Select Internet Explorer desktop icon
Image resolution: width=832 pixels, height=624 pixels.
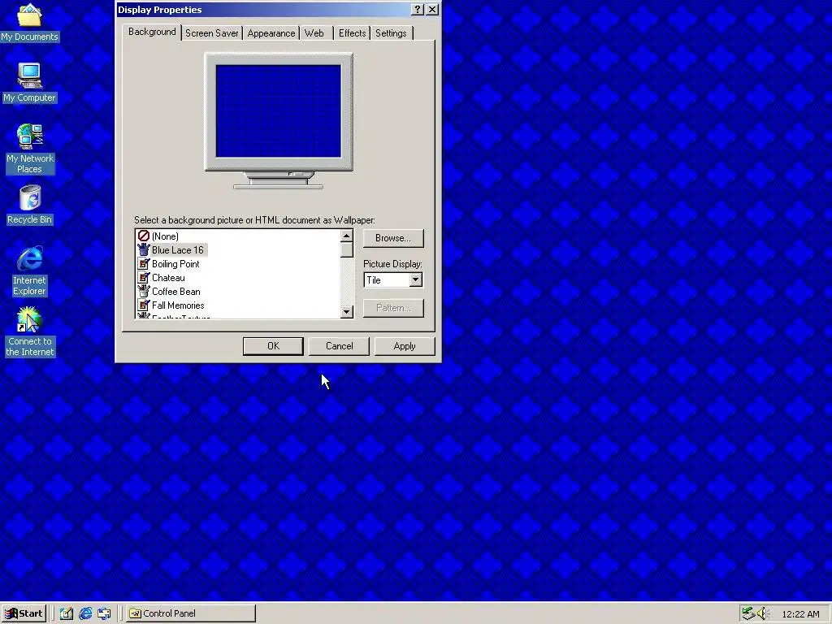pyautogui.click(x=30, y=271)
